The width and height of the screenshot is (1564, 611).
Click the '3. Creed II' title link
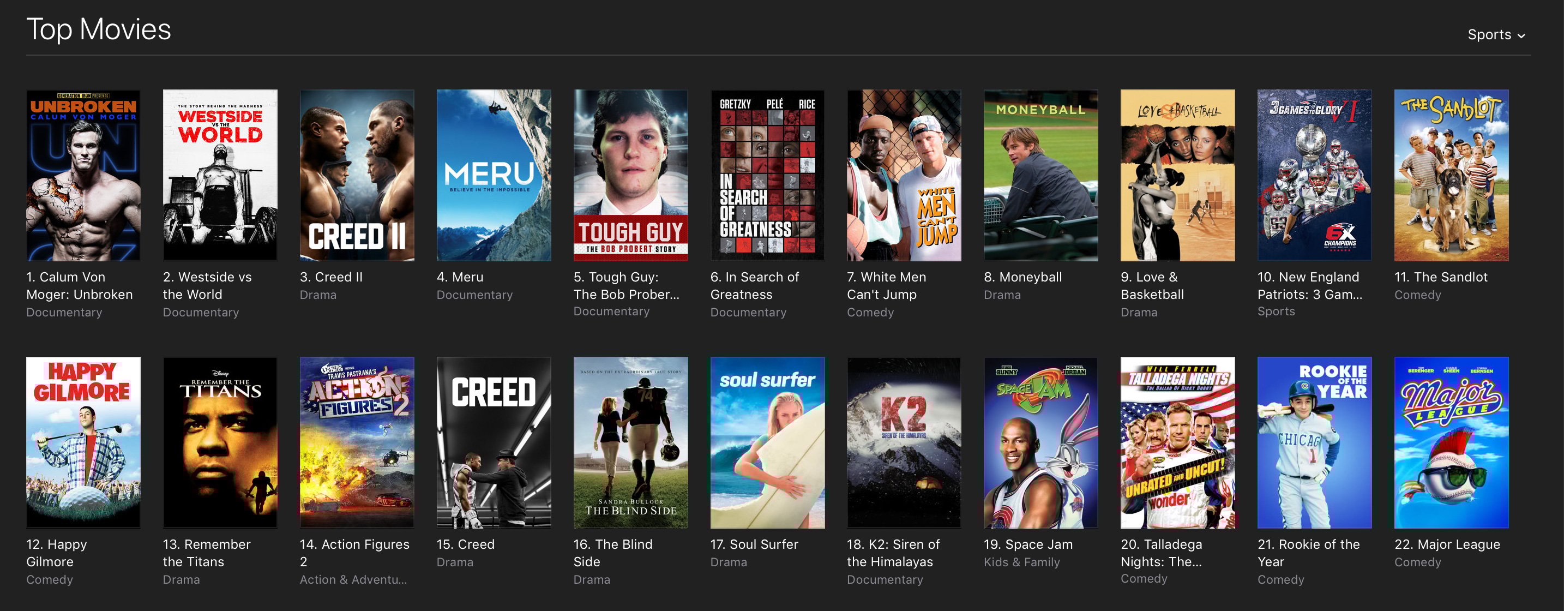[x=331, y=277]
